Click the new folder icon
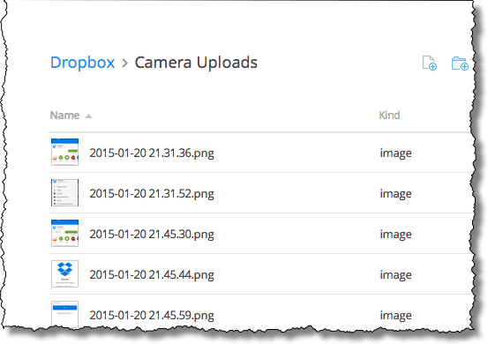 tap(460, 64)
